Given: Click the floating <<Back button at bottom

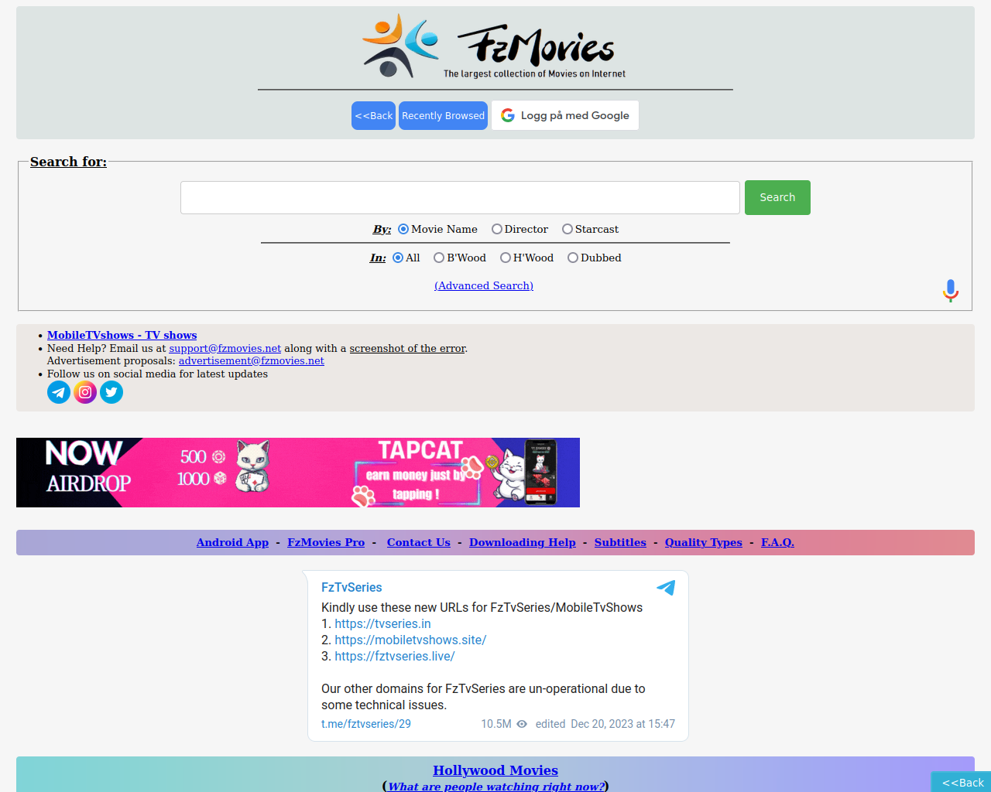Looking at the screenshot, I should [x=962, y=782].
